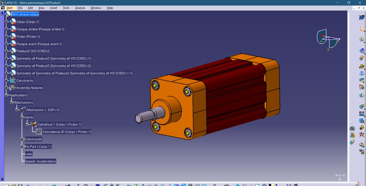Expand the Flasque avant node
366x186 pixels.
point(6,43)
